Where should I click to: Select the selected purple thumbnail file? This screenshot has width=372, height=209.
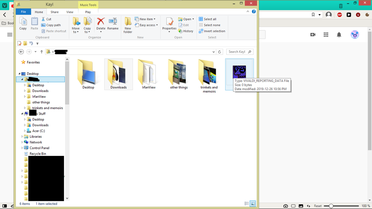(x=239, y=72)
